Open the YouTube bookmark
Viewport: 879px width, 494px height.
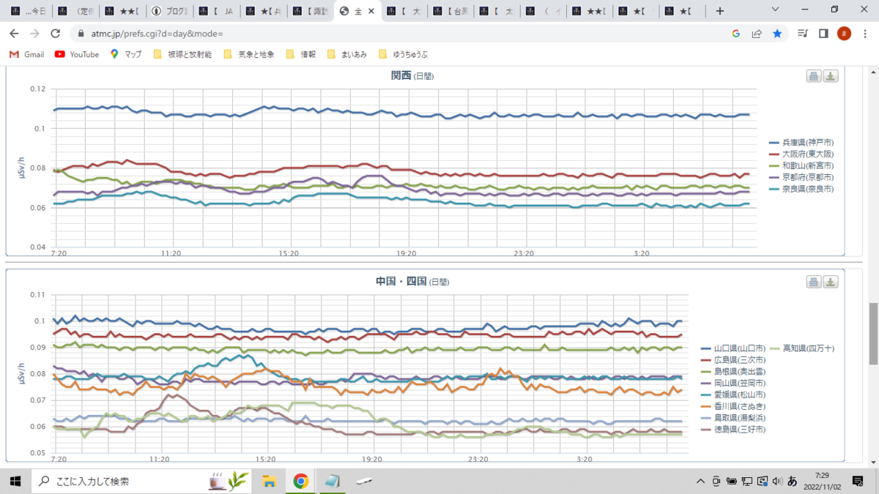click(77, 54)
